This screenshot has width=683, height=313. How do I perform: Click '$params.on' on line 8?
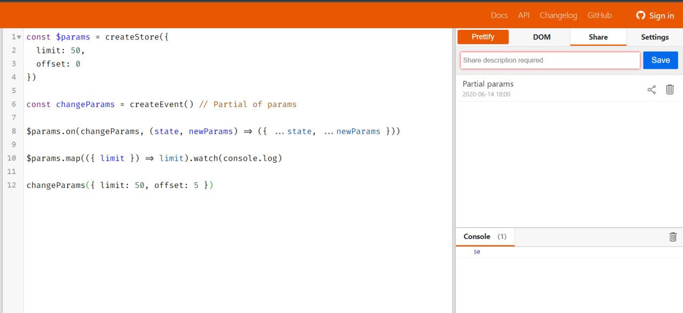click(x=51, y=131)
